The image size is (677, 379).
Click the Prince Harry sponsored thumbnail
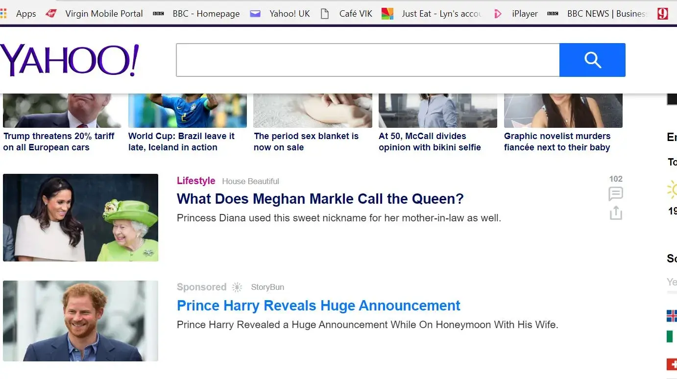coord(80,321)
